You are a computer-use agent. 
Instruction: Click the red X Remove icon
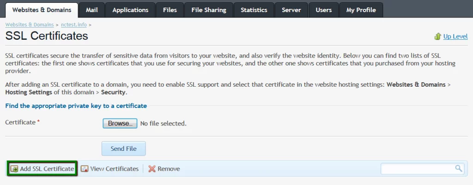(152, 169)
